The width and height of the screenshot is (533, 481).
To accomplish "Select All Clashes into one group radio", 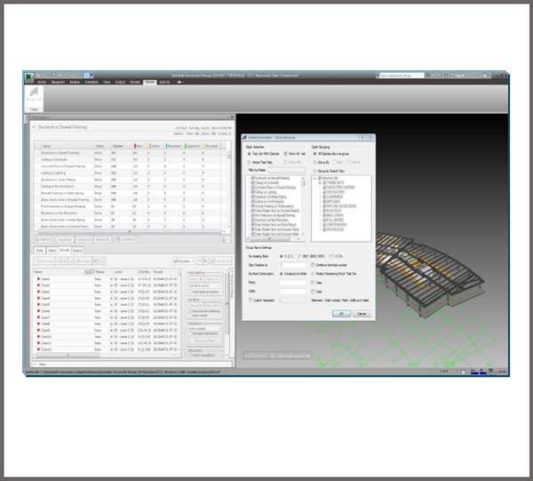I will [314, 154].
